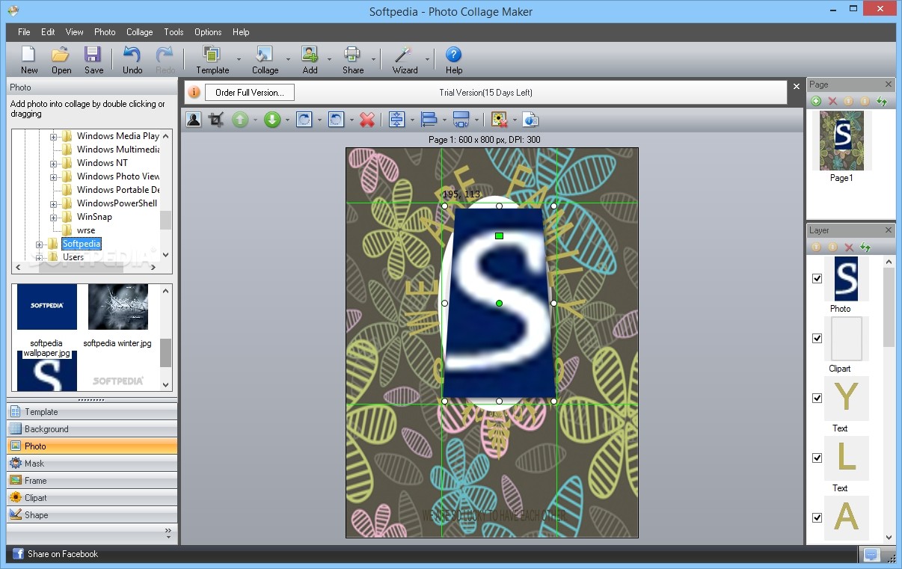Open the Options menu

[208, 32]
